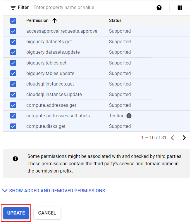Image resolution: width=193 pixels, height=223 pixels.
Task: Click the filter property input field
Action: 88,8
